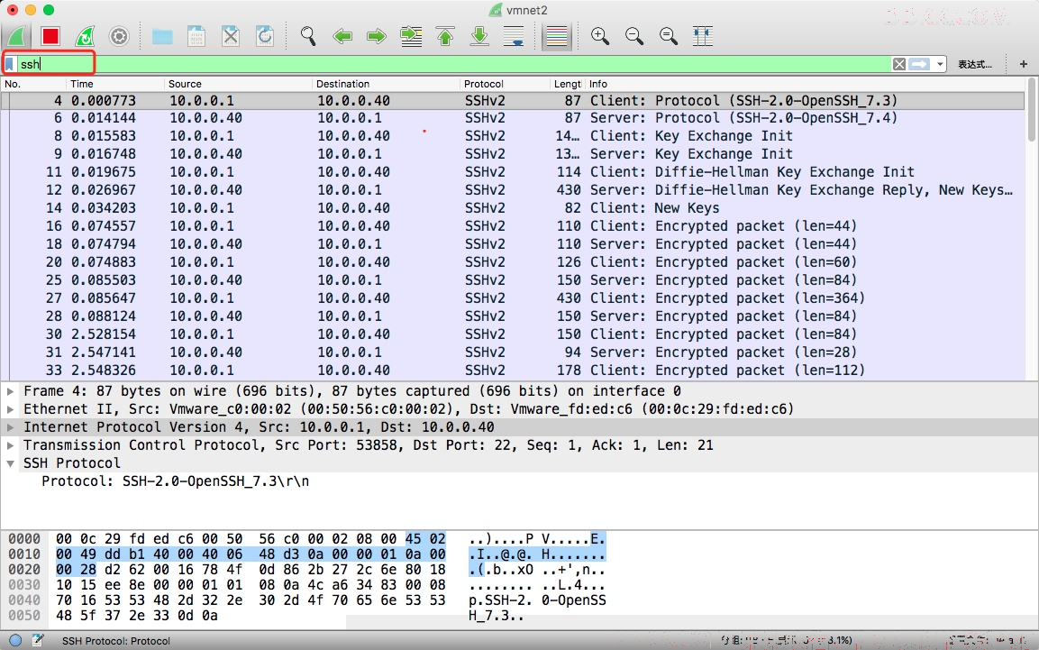
Task: Sort packets by the Info column
Action: 805,84
